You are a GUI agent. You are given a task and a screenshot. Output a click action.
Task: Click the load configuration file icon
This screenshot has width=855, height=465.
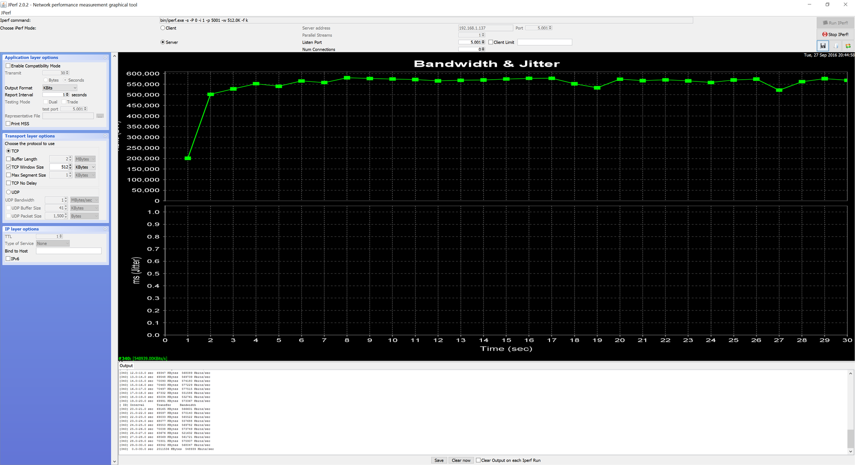click(x=835, y=45)
